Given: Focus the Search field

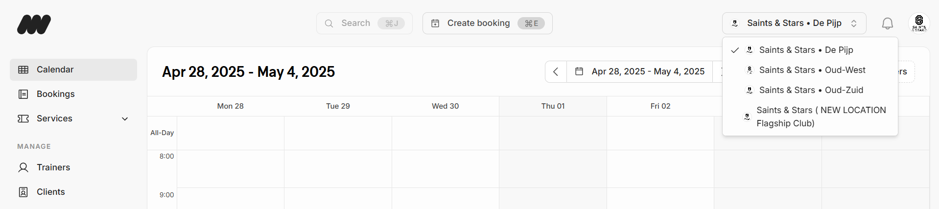Looking at the screenshot, I should (x=364, y=23).
